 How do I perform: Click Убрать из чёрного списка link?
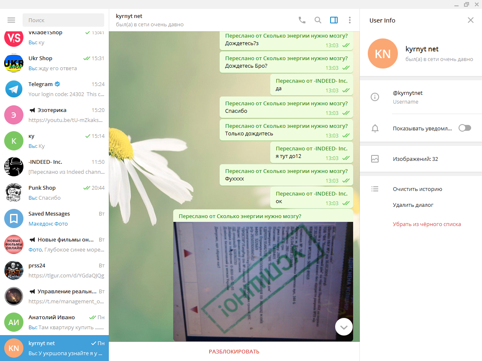pos(426,224)
